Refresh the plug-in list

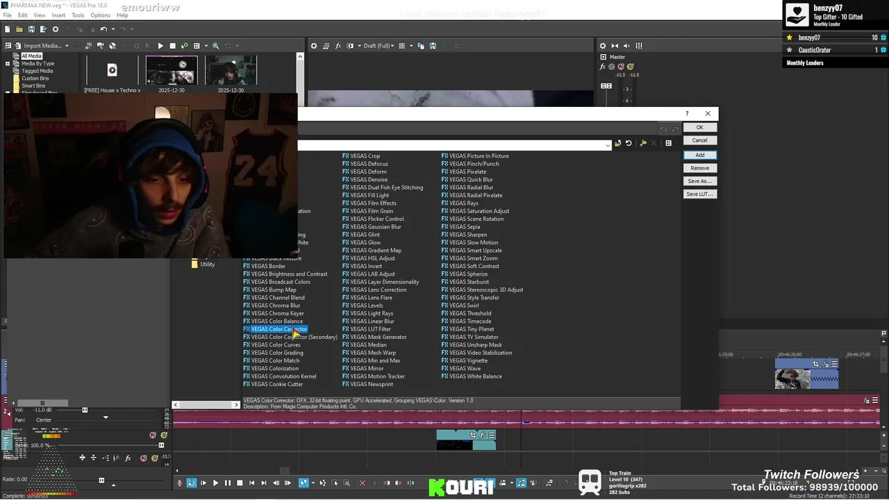tap(629, 144)
